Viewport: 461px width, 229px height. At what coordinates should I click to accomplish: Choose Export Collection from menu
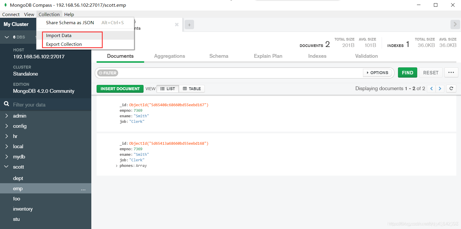click(x=85, y=44)
